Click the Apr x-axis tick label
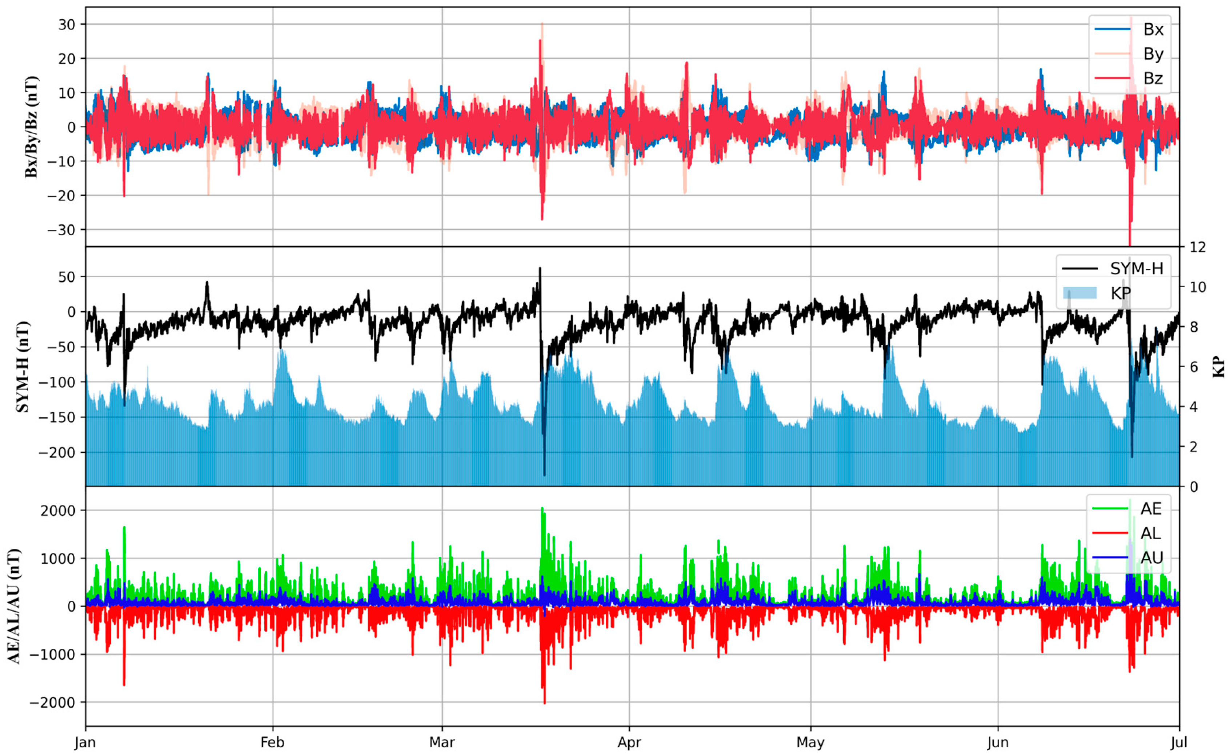Viewport: 1230px width, 756px height. (629, 743)
